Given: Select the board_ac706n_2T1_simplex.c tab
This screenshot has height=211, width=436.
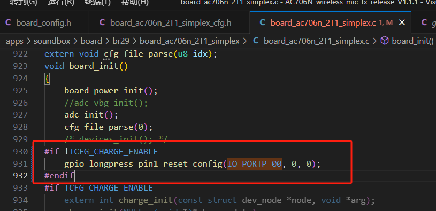Looking at the screenshot, I should pyautogui.click(x=323, y=23).
